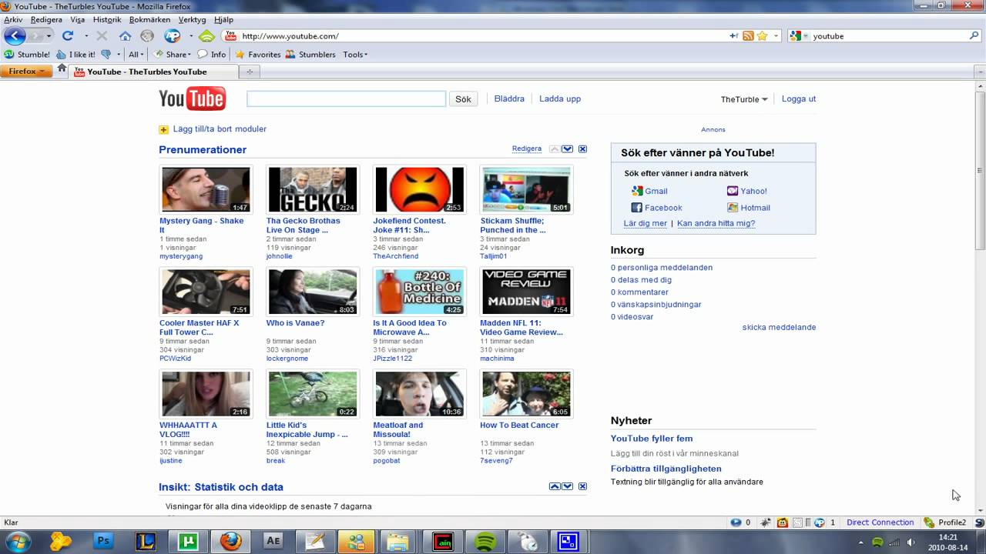The image size is (986, 554).
Task: Click the Profile2 status bar icon
Action: [x=945, y=522]
